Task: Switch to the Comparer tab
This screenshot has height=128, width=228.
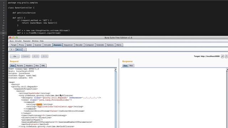Action: [x=89, y=45]
